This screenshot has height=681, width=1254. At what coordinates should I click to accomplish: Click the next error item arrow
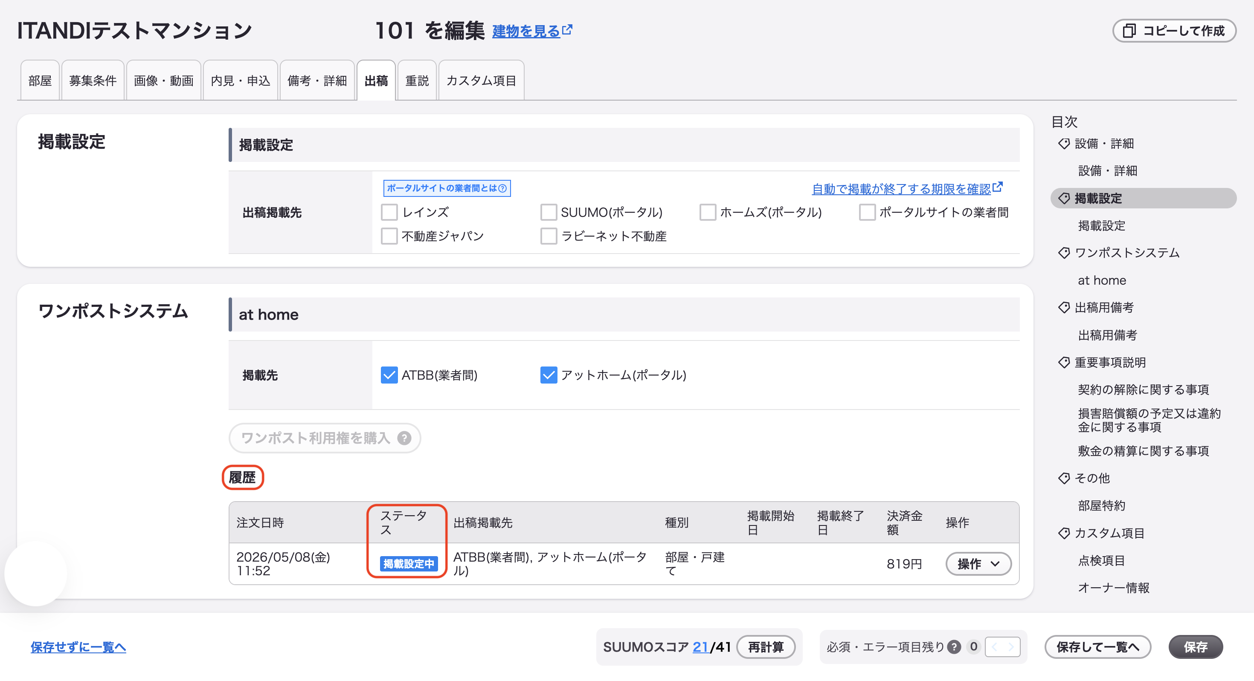(1011, 647)
